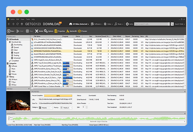
Task: Open the Search Web dropdown
Action: click(184, 24)
